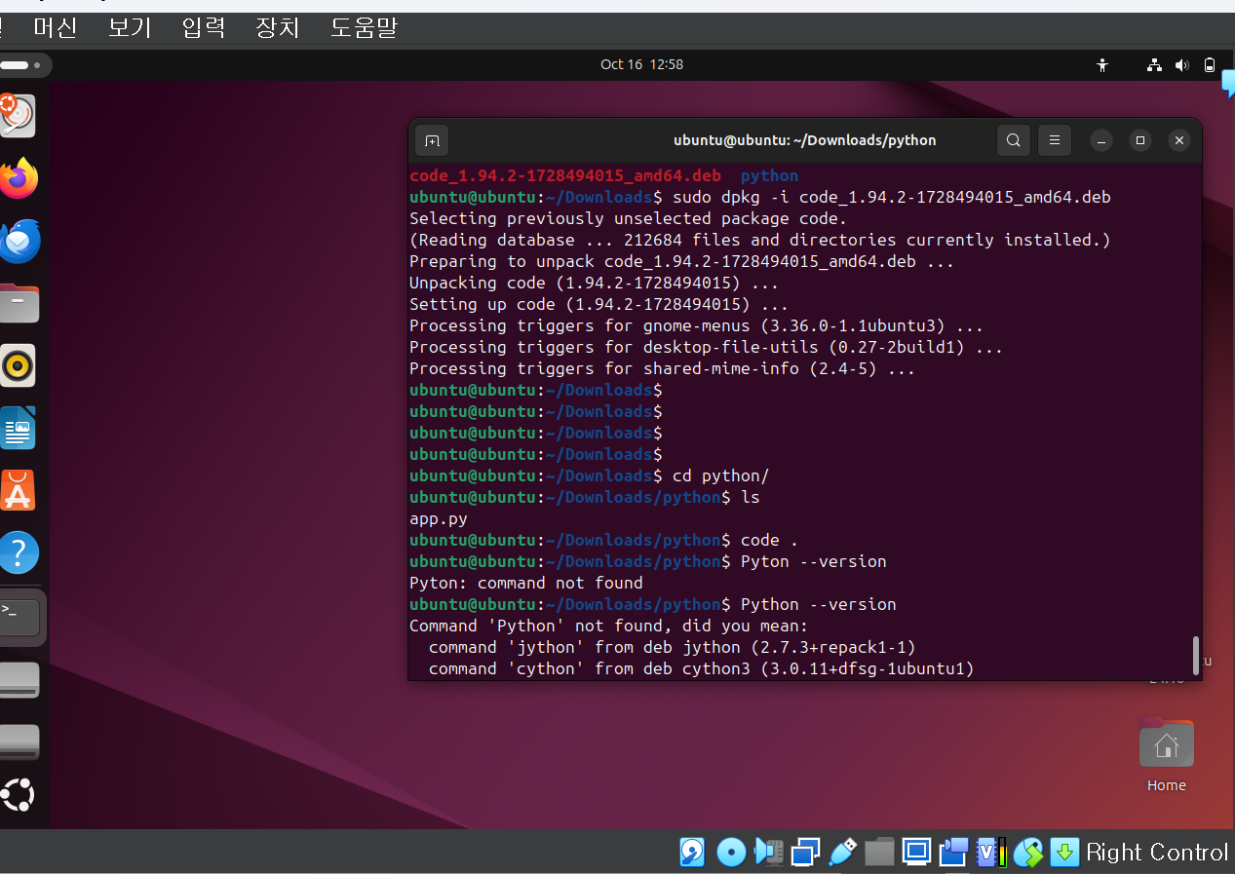This screenshot has height=874, width=1235.
Task: Click 'Selecting previously unselected package code.' line
Action: (629, 218)
